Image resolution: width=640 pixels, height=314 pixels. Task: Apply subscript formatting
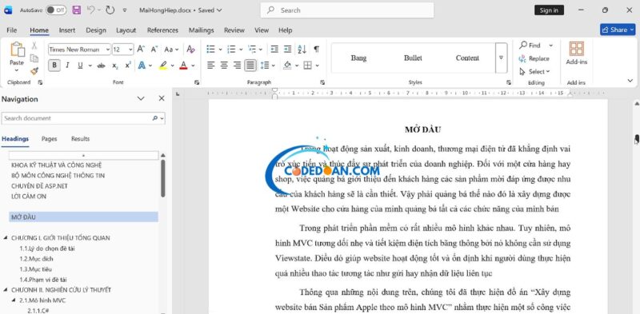click(115, 66)
